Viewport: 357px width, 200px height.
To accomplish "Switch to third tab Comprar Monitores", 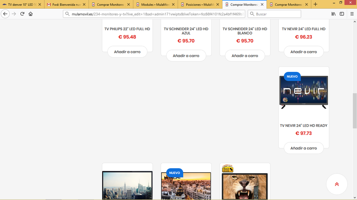I will click(x=111, y=4).
